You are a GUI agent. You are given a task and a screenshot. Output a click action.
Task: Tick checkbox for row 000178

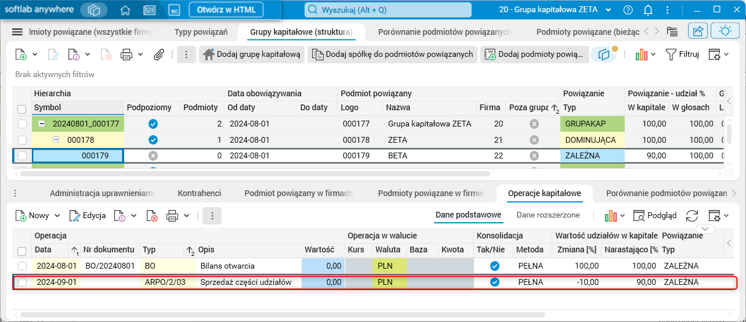click(22, 140)
